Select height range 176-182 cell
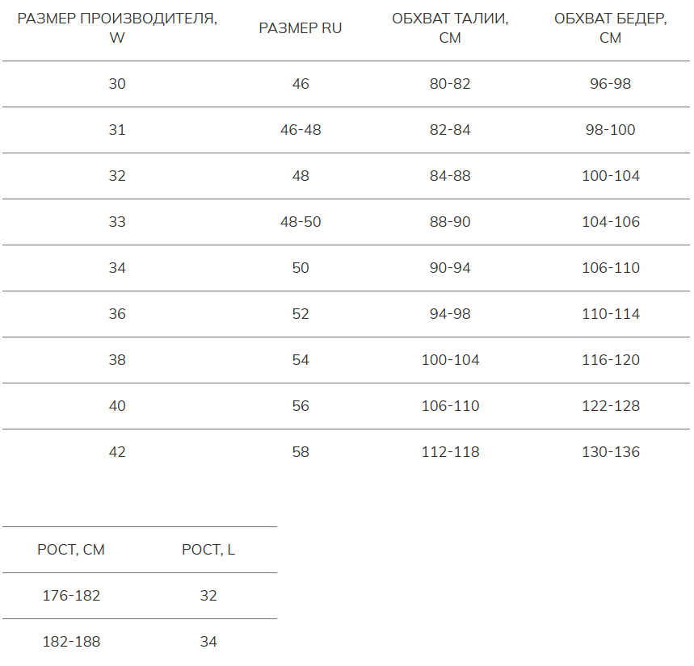The height and width of the screenshot is (666, 694). tap(71, 596)
